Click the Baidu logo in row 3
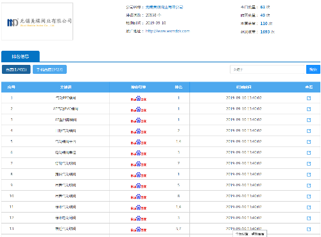321x237 pixels. click(139, 120)
